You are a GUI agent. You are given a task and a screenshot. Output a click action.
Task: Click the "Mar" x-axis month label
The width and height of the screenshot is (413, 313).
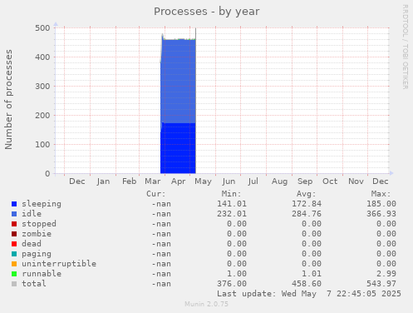[153, 181]
